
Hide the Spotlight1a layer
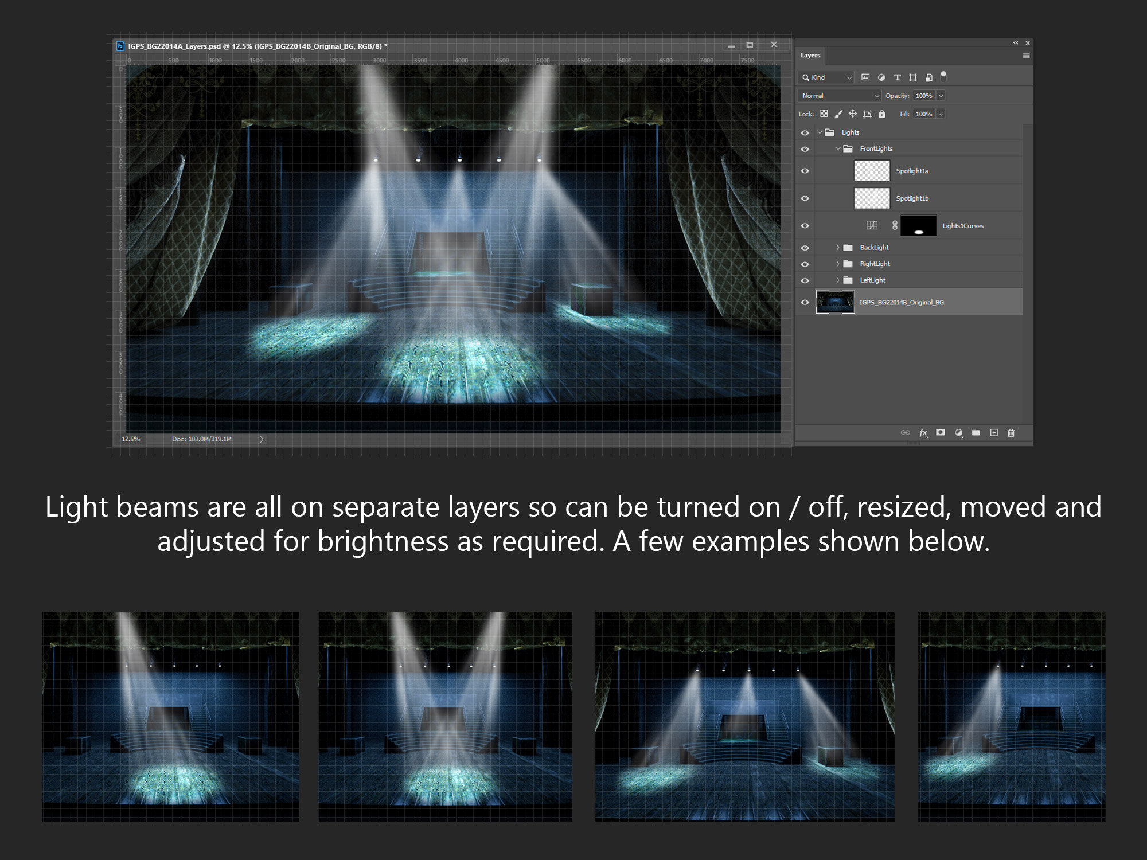(x=805, y=170)
